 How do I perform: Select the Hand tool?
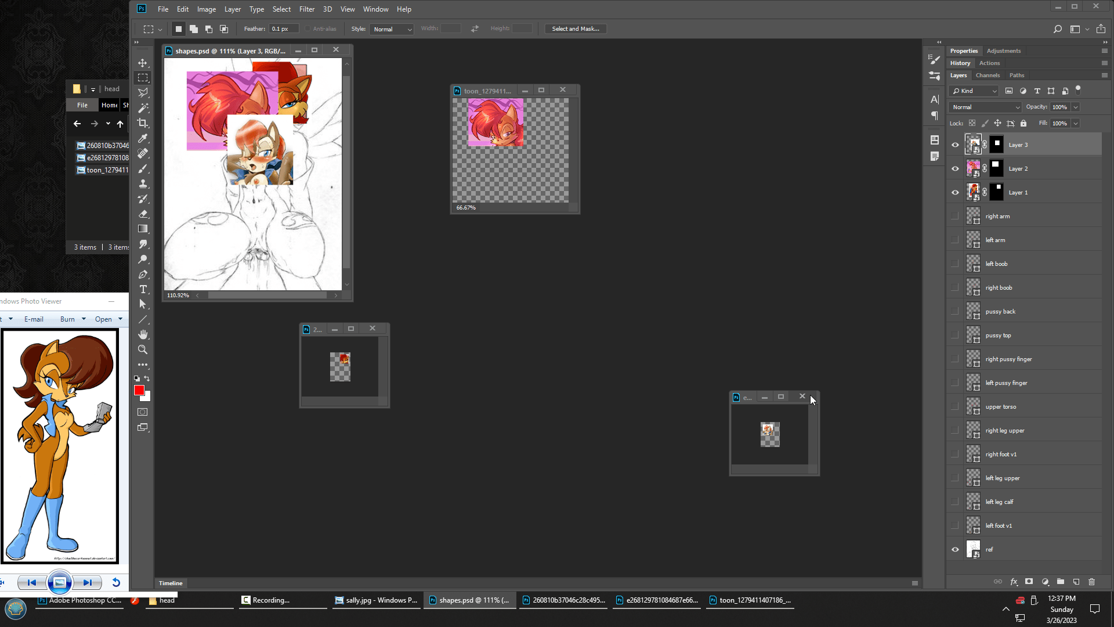143,334
